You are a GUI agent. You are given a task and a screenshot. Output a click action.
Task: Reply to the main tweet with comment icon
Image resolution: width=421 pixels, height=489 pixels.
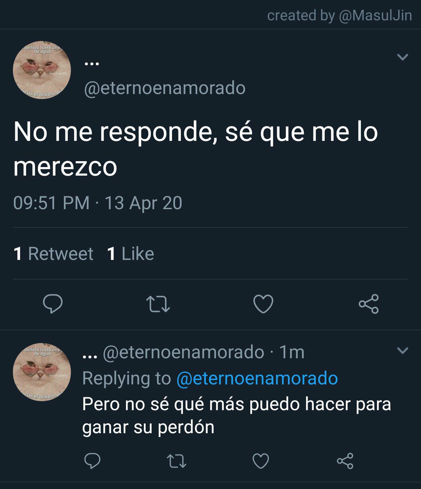[53, 304]
